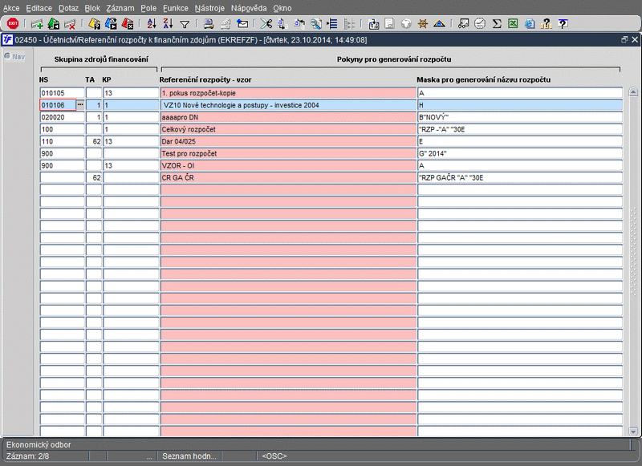Send by mail envelope icon

tap(242, 24)
